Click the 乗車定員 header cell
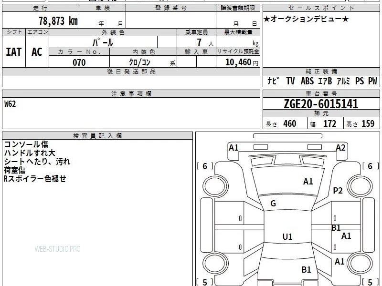Screen dimensions: 382x286 196,32
